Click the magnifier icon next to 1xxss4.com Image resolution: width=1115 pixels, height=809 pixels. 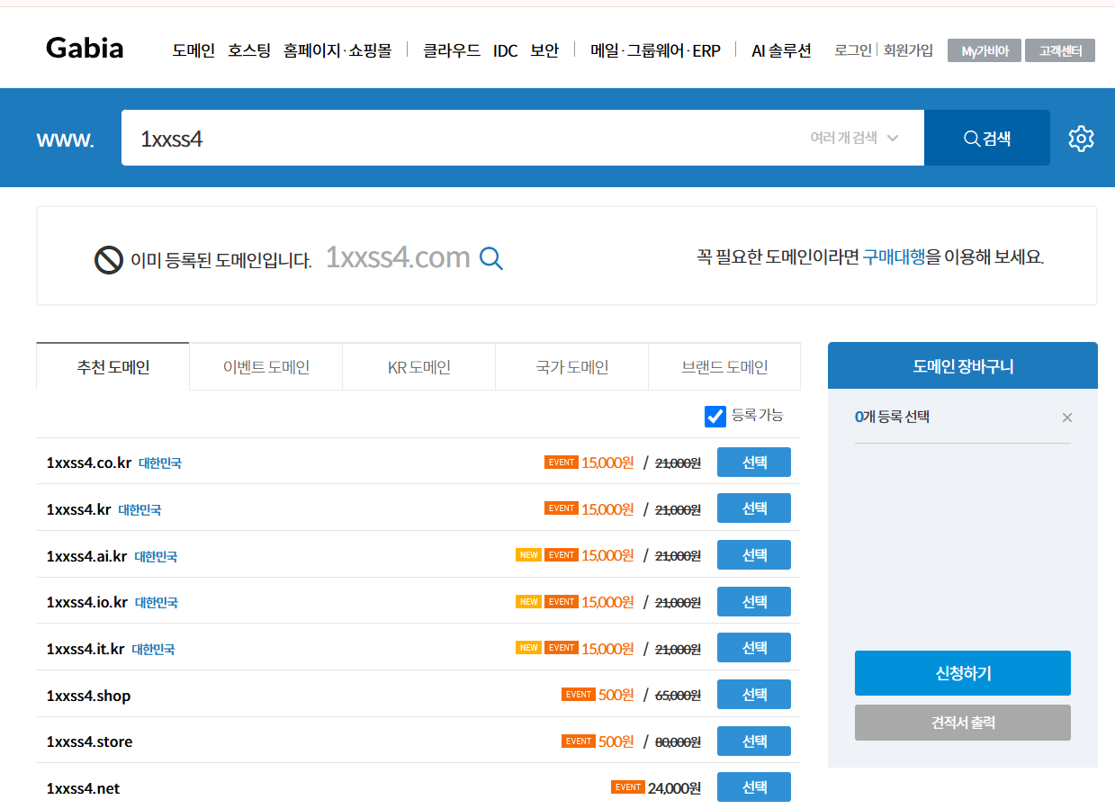(x=490, y=258)
